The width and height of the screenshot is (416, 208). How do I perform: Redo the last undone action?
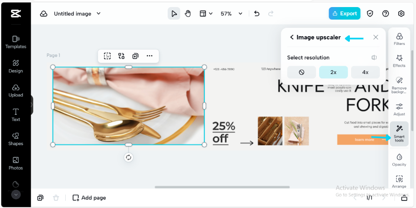[x=271, y=14]
